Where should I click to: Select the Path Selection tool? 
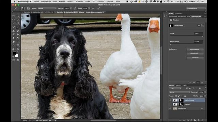click(14, 45)
